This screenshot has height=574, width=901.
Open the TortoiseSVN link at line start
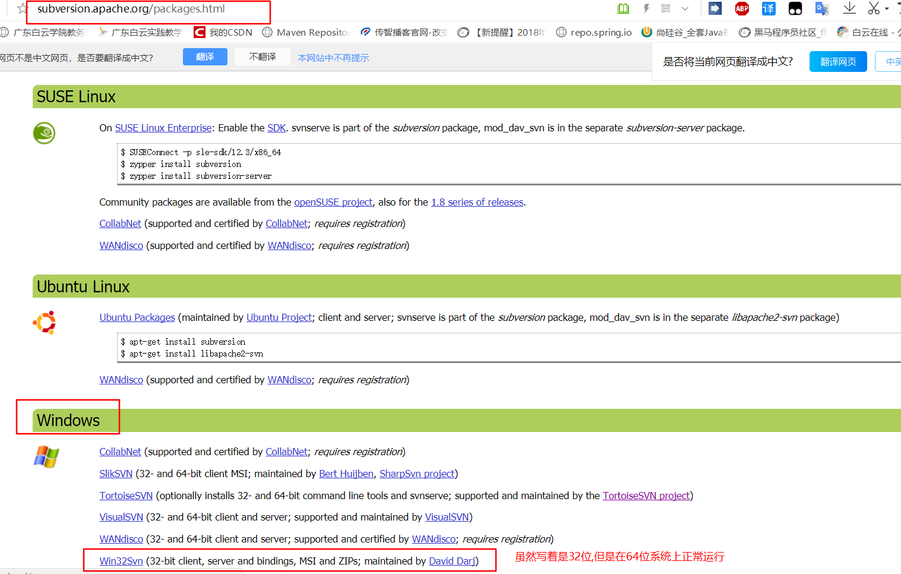[126, 496]
